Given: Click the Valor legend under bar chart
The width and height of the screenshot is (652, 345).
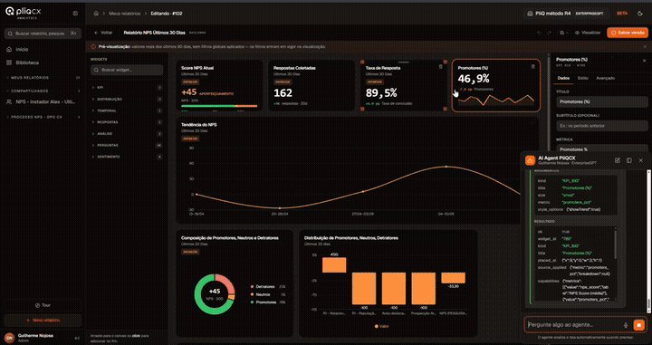Looking at the screenshot, I should point(382,326).
